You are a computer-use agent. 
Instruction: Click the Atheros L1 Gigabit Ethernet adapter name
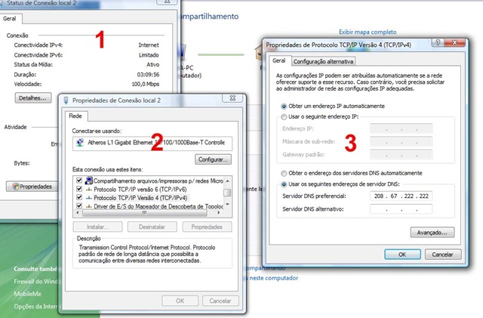(x=156, y=143)
